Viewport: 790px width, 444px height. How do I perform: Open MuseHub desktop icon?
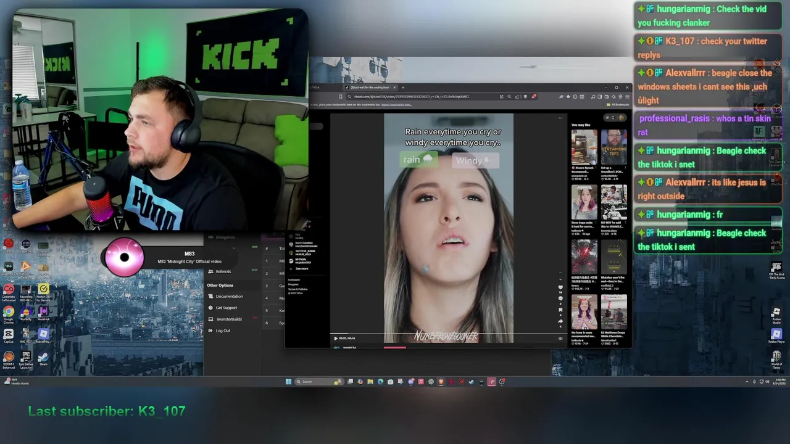[43, 314]
